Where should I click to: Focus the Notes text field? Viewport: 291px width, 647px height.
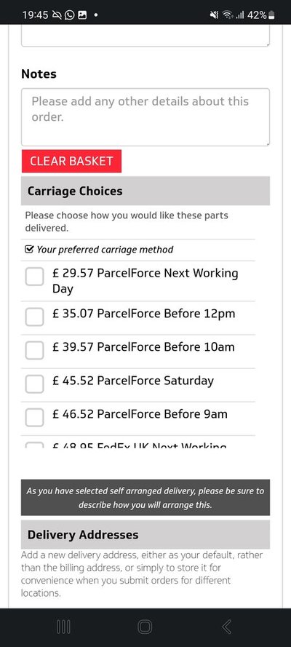pos(145,117)
